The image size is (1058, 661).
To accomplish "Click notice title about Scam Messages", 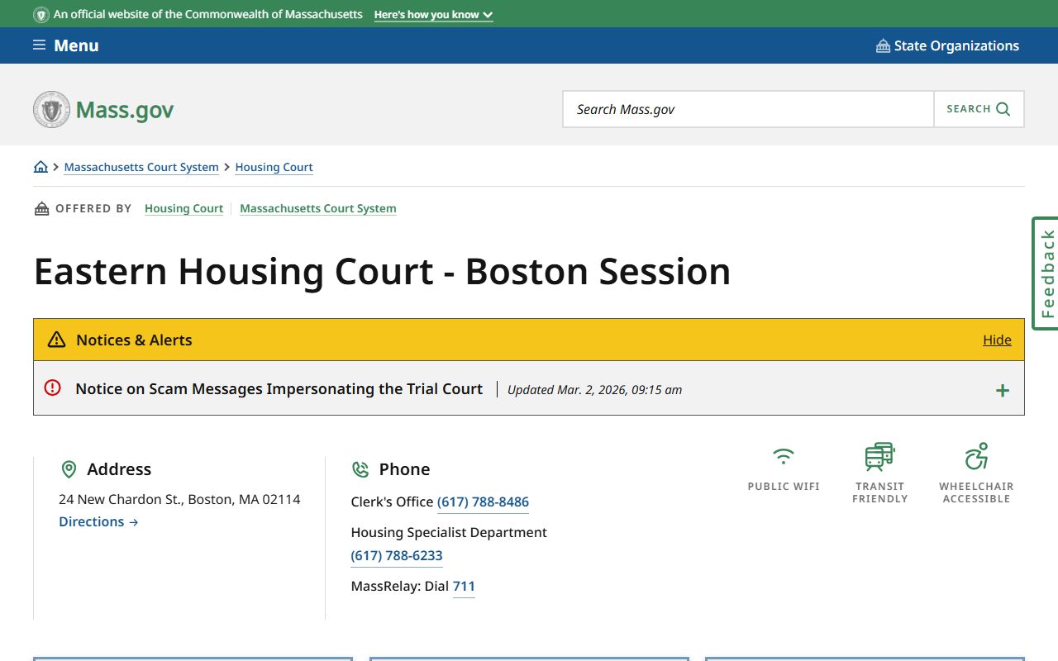I will coord(279,388).
